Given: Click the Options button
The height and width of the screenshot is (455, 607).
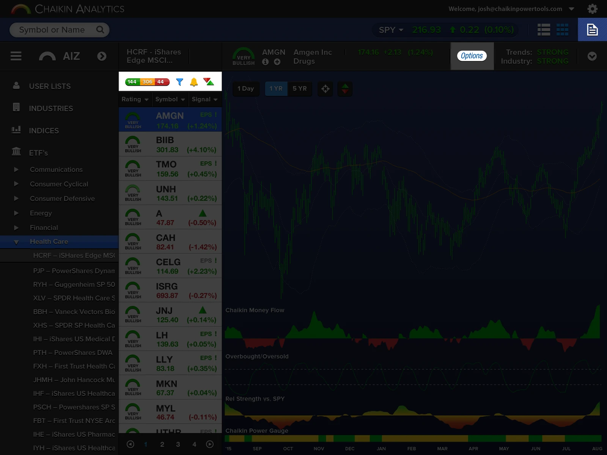Looking at the screenshot, I should [x=472, y=56].
